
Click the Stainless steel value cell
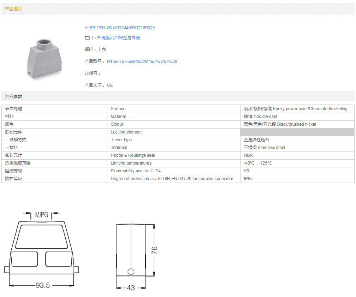pos(264,148)
